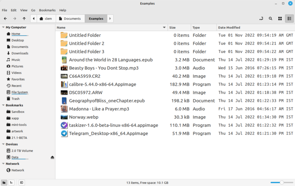Open the Bookmarks menu
This screenshot has height=186, width=295.
click(x=47, y=10)
